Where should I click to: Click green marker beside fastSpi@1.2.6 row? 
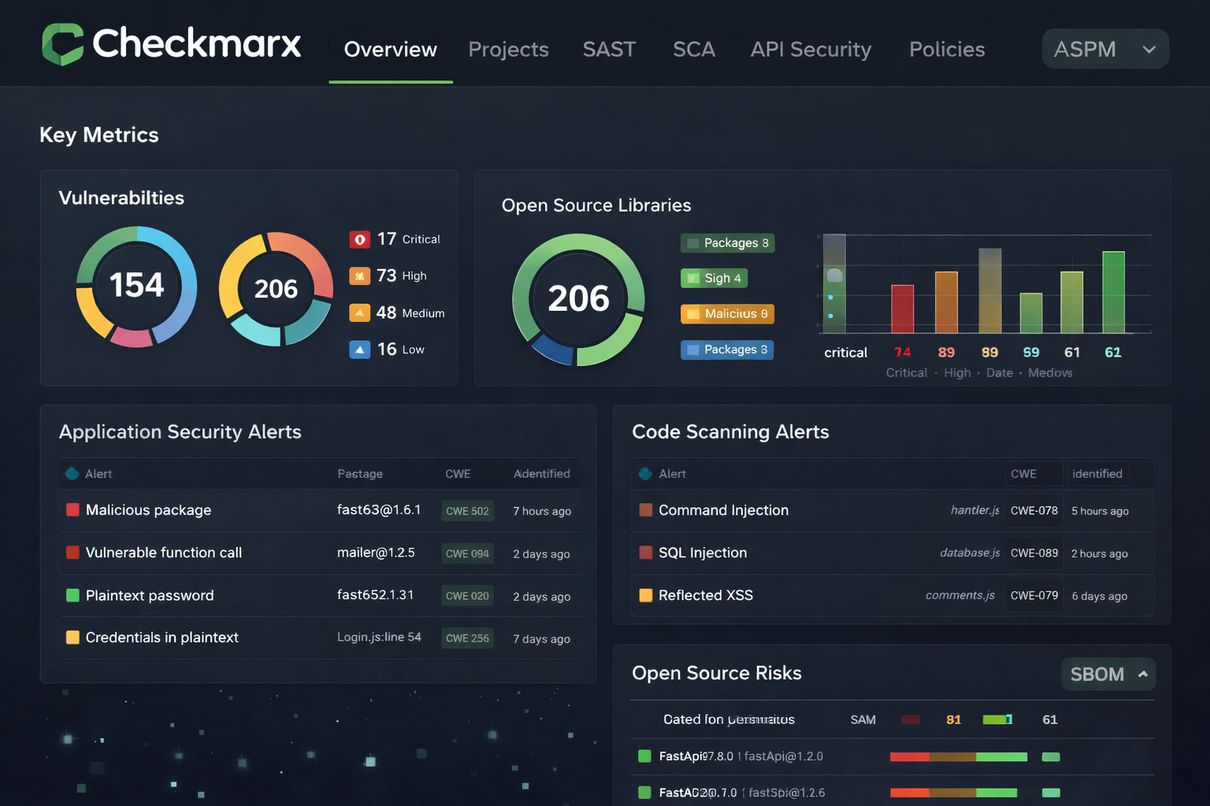pyautogui.click(x=644, y=793)
